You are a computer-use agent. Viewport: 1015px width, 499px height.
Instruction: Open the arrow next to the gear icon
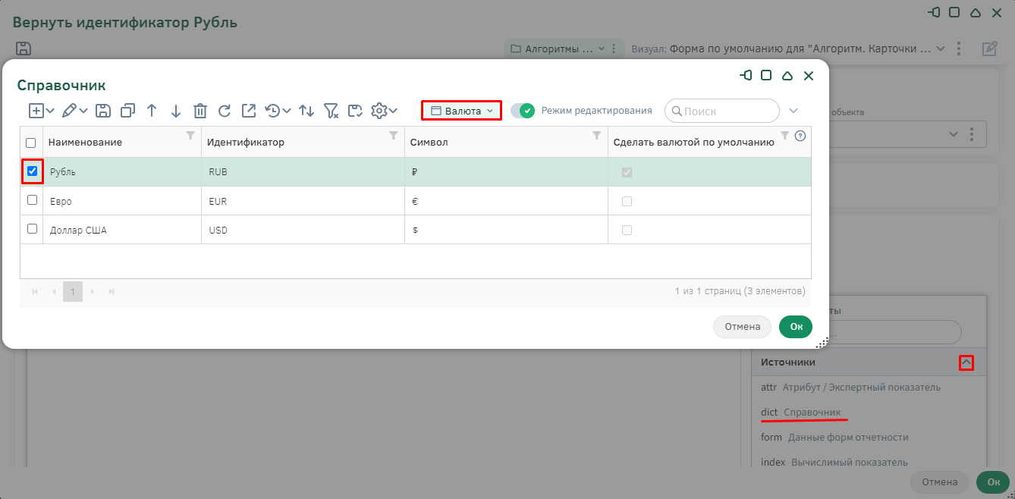point(393,111)
